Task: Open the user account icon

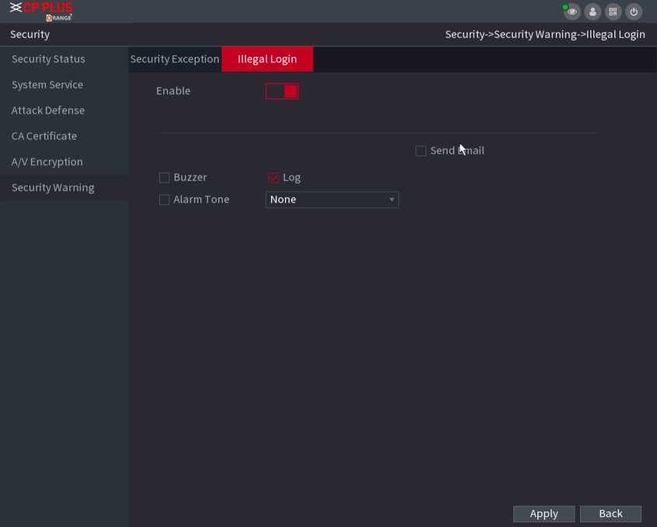Action: (593, 12)
